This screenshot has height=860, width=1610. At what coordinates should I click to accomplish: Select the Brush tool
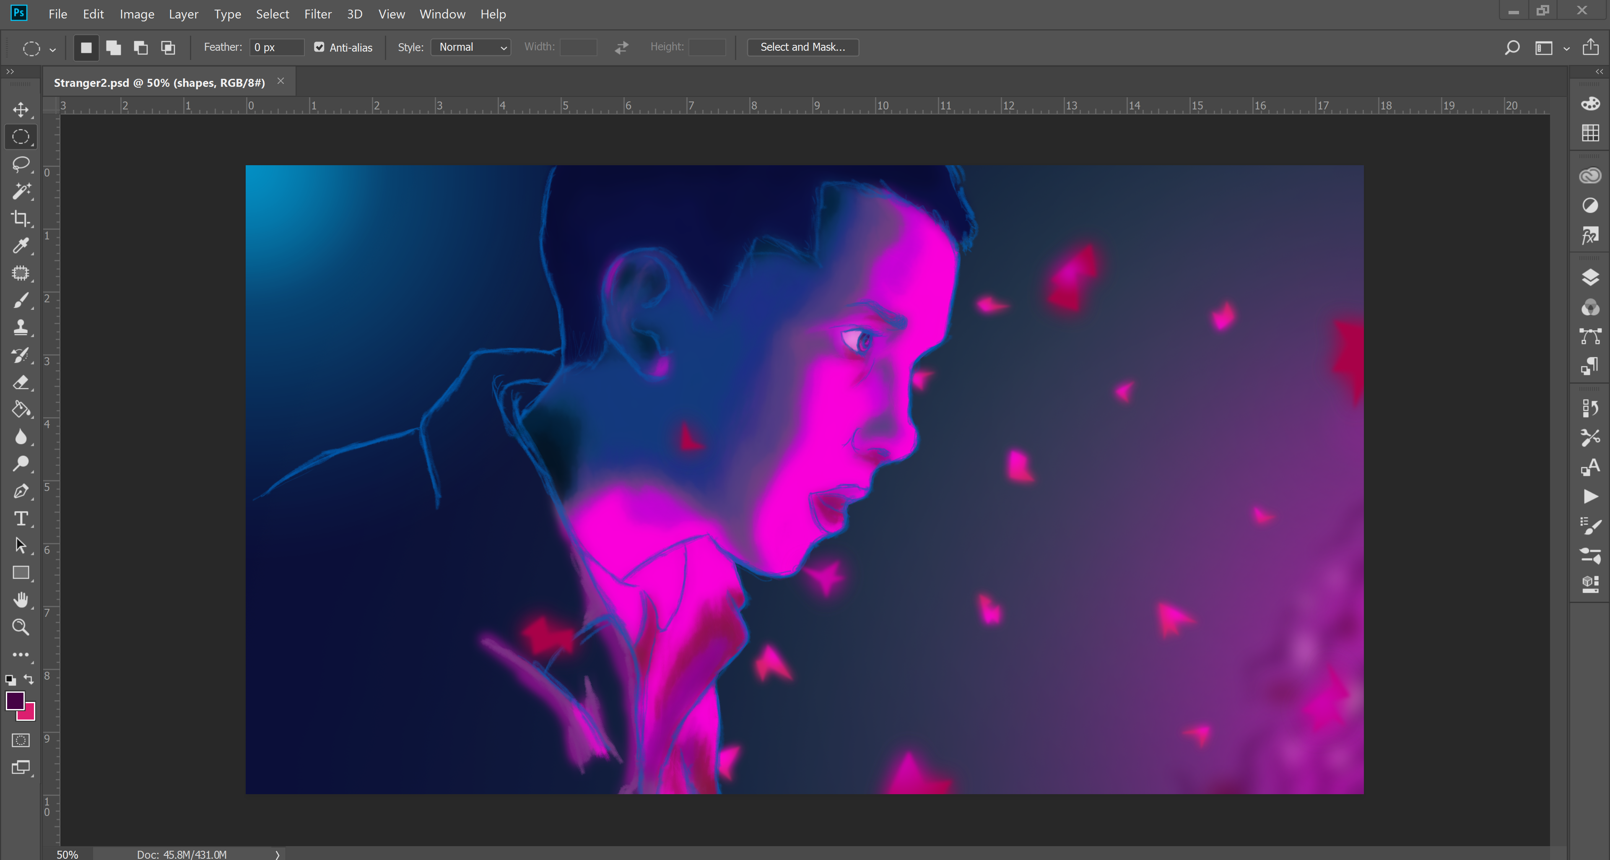coord(21,301)
